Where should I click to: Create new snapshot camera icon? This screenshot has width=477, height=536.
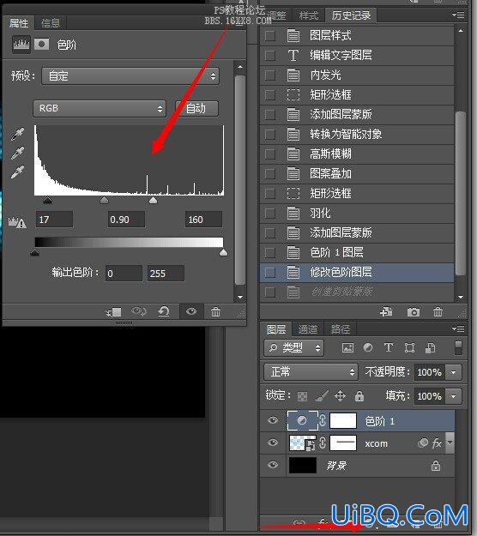414,312
